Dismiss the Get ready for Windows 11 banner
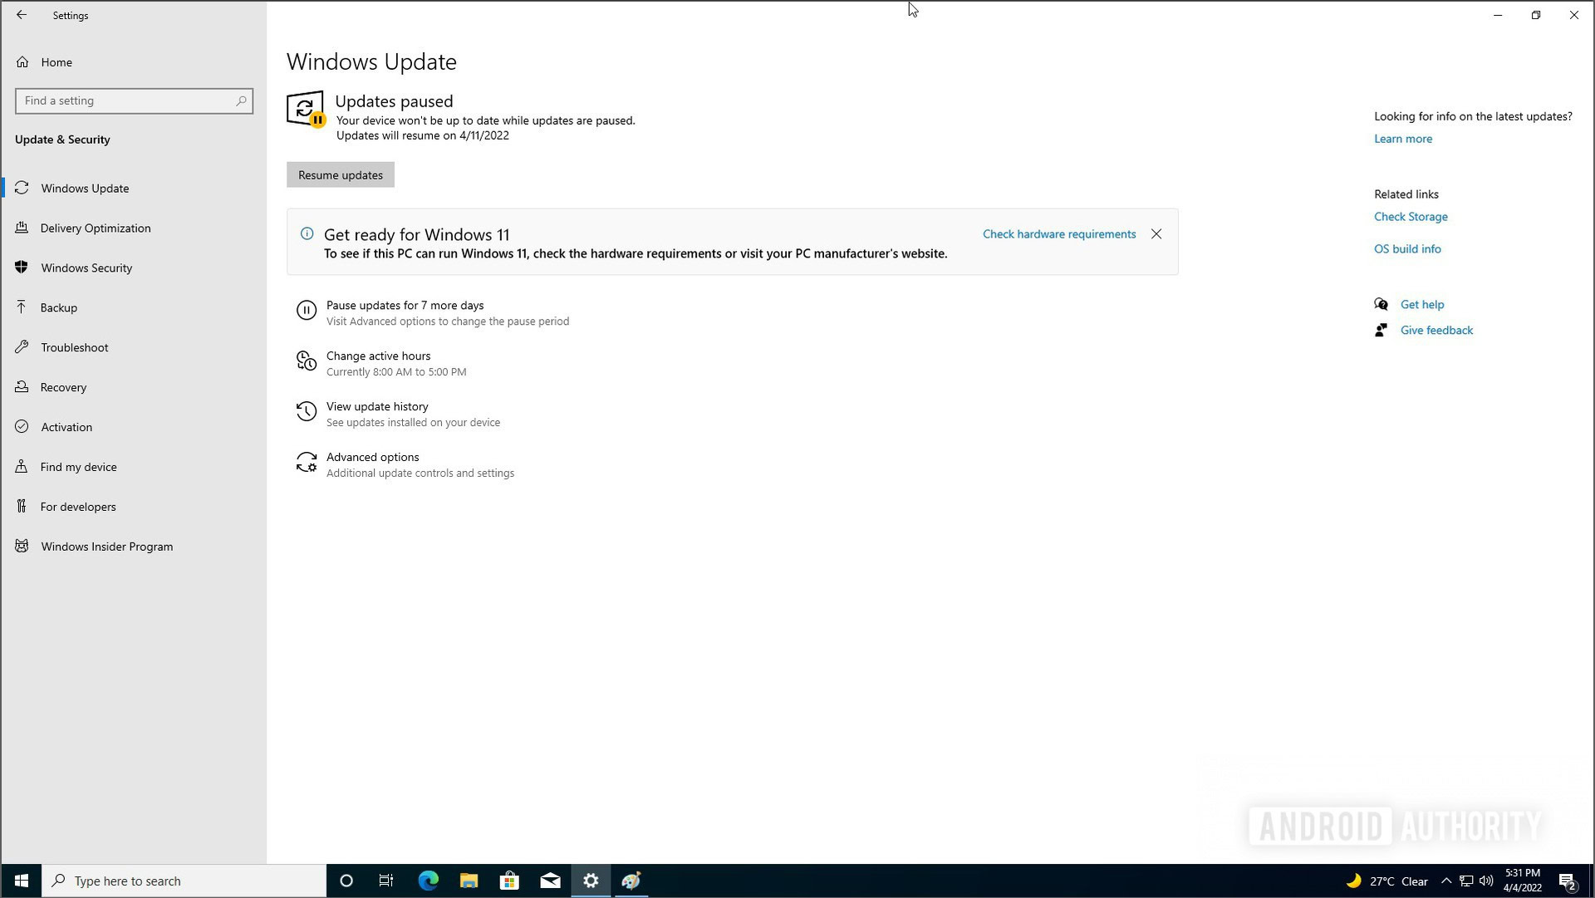 (x=1157, y=233)
